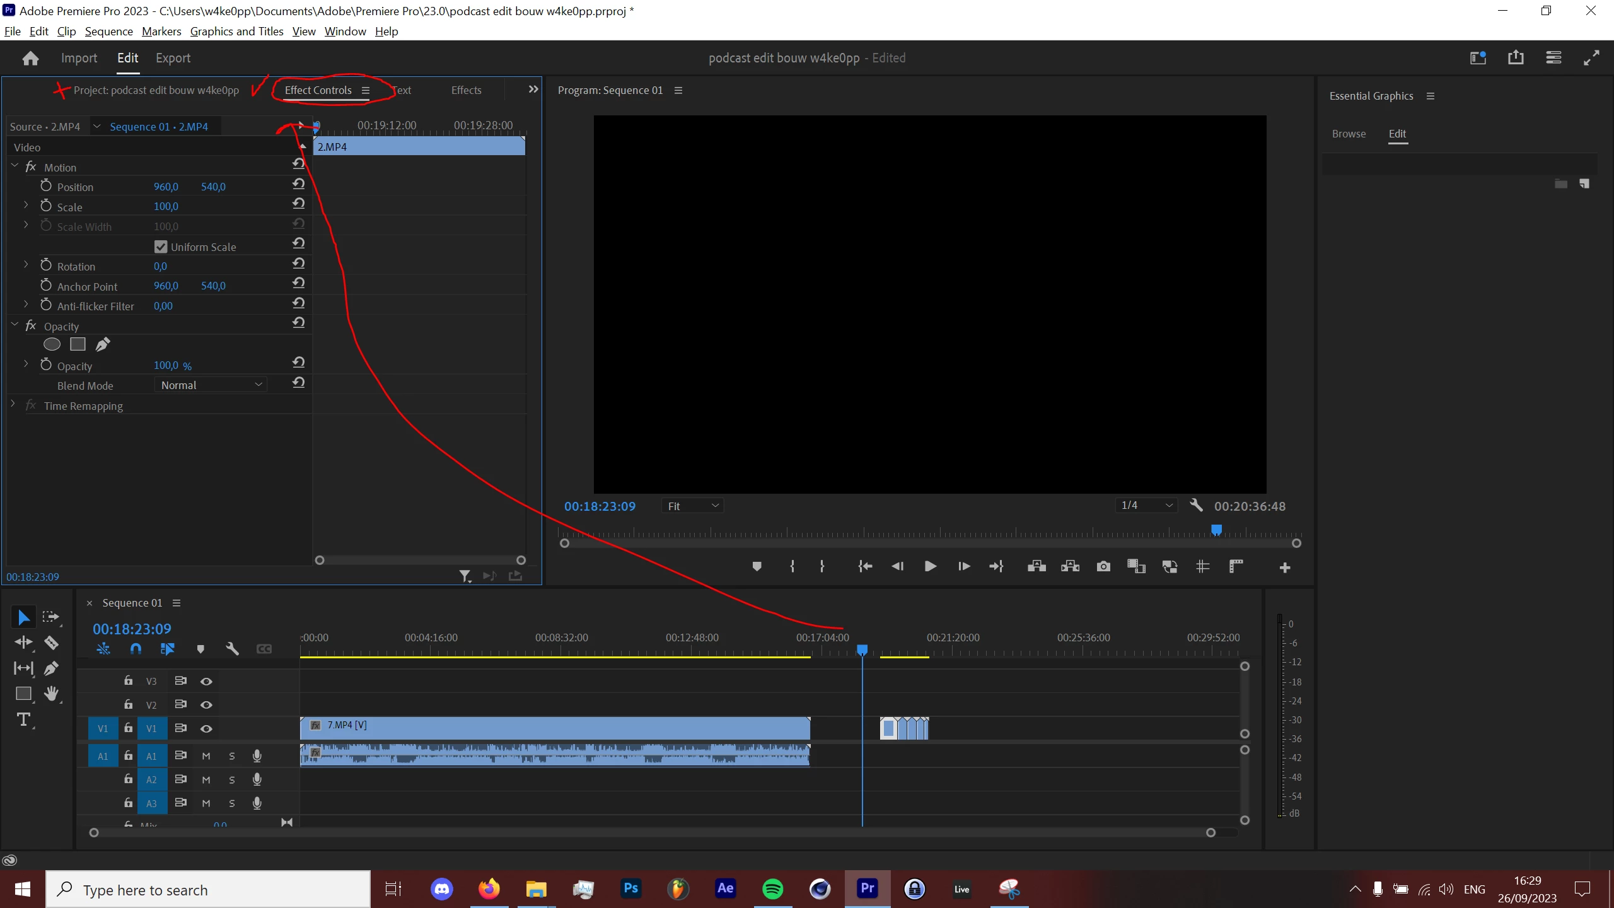Select the Type tool
The height and width of the screenshot is (908, 1614).
tap(23, 719)
